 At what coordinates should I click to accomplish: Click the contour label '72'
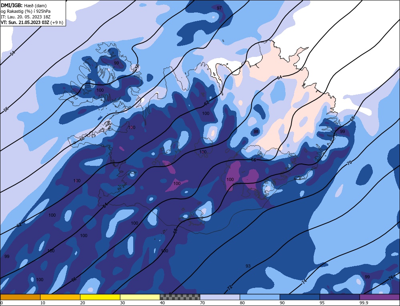[x=230, y=287]
